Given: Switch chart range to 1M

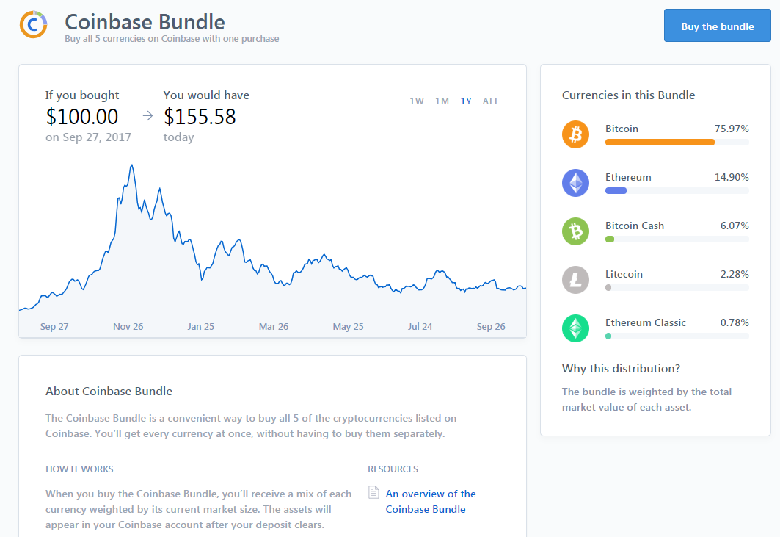Looking at the screenshot, I should pos(442,101).
